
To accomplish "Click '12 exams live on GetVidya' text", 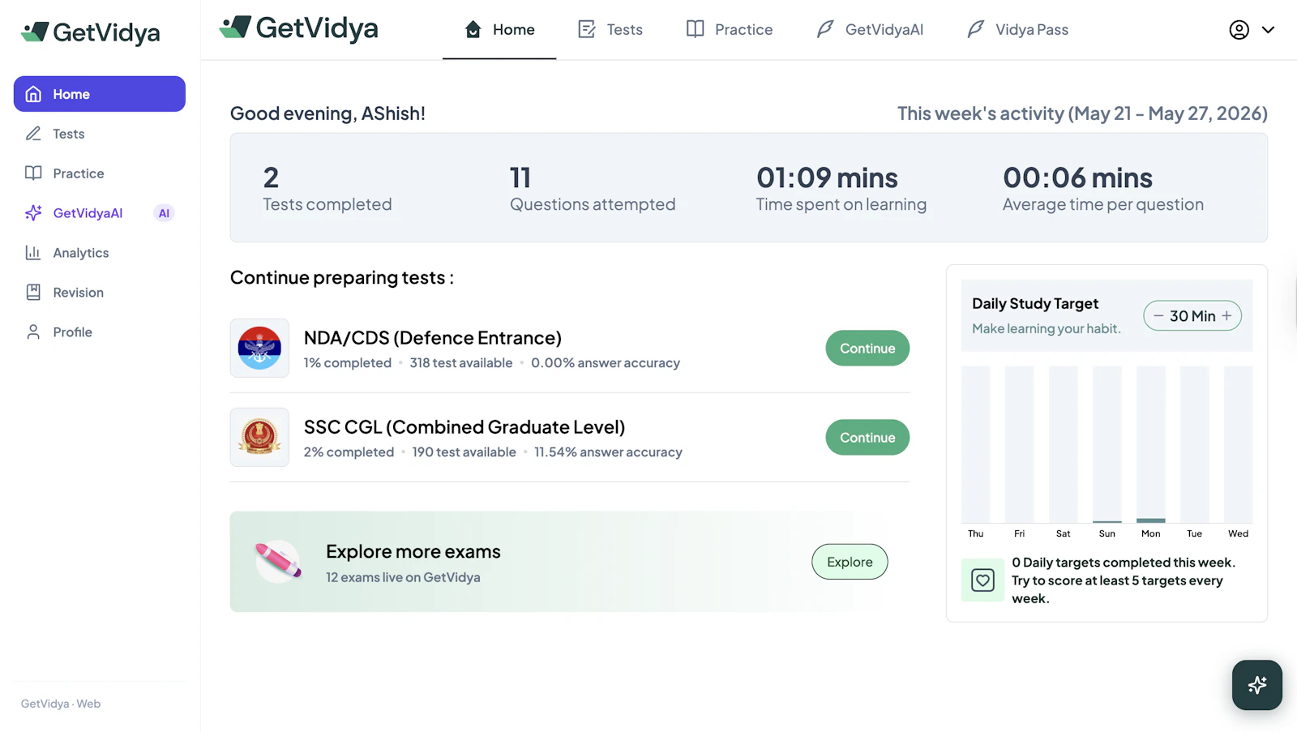I will click(x=403, y=577).
